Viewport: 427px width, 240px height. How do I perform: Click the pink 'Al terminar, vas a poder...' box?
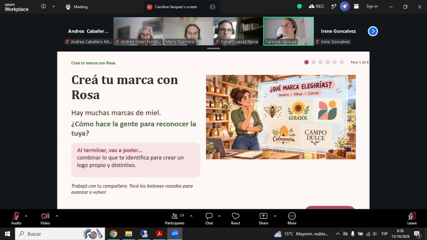136,160
